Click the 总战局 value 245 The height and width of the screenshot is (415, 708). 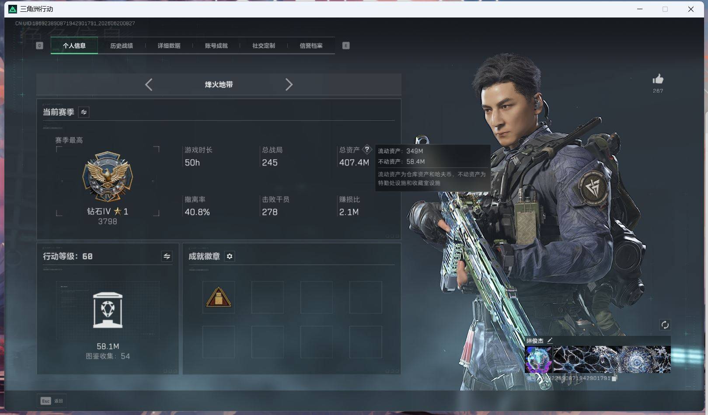270,163
